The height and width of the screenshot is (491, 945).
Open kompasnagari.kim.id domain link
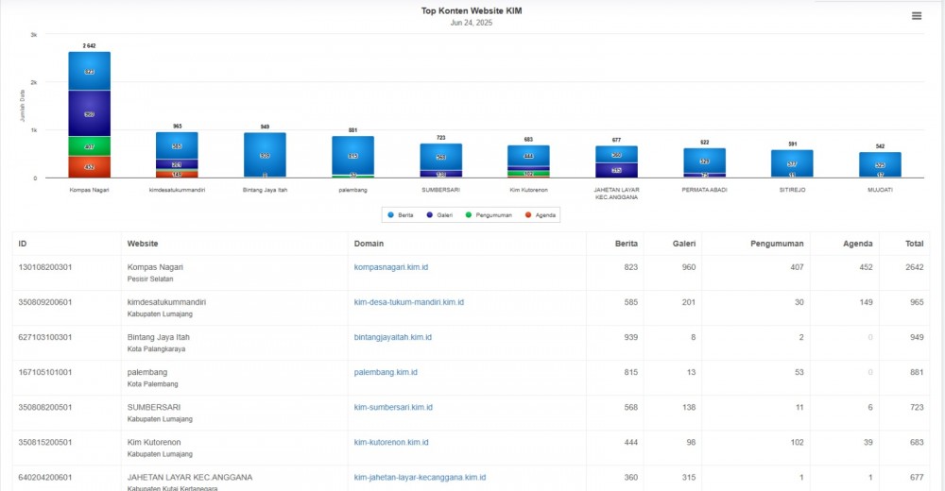(x=390, y=267)
